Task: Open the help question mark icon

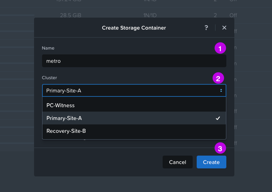Action: pos(206,28)
